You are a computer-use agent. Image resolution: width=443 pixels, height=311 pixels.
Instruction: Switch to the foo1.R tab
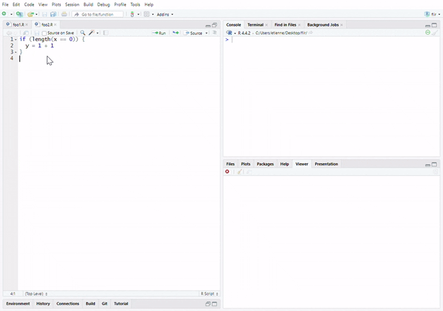(16, 25)
